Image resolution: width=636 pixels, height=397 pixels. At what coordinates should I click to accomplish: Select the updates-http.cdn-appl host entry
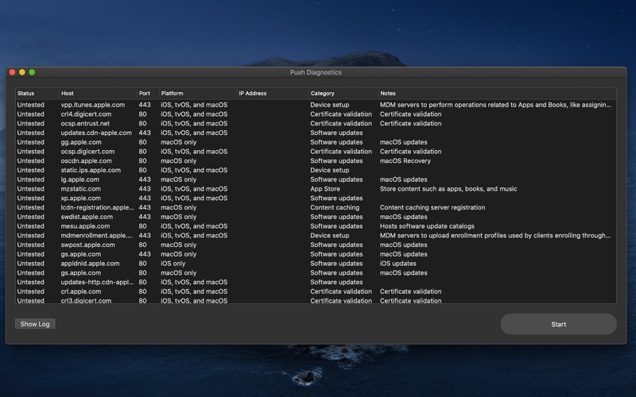pyautogui.click(x=97, y=282)
